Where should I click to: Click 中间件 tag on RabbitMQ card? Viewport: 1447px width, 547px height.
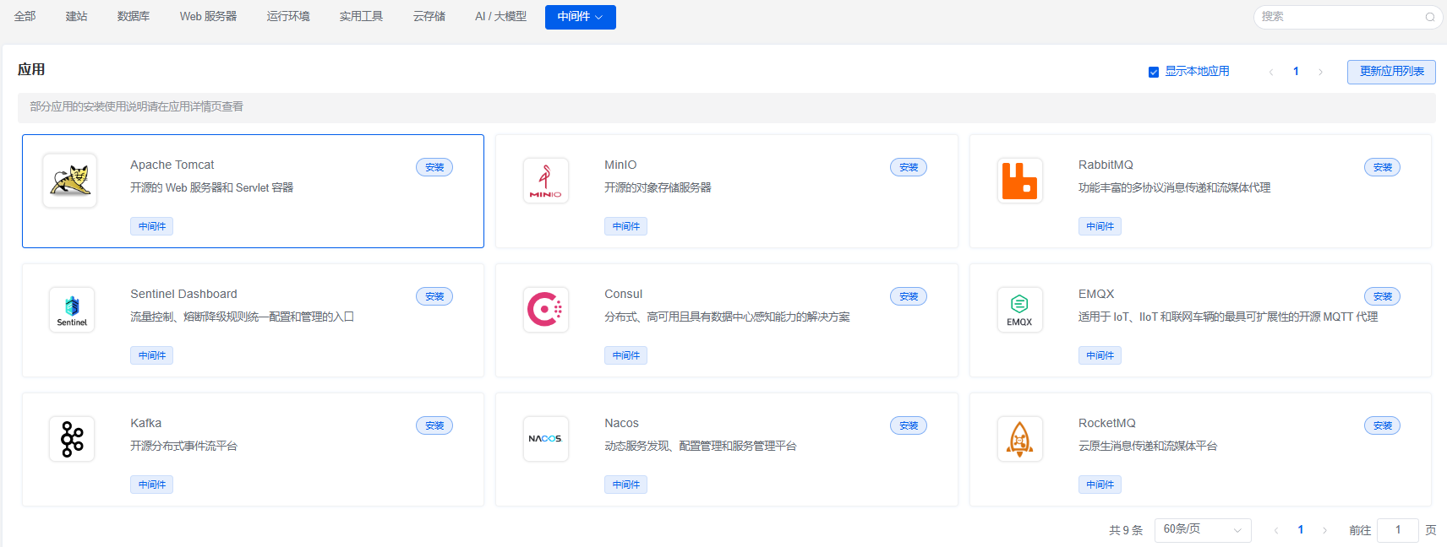1100,226
